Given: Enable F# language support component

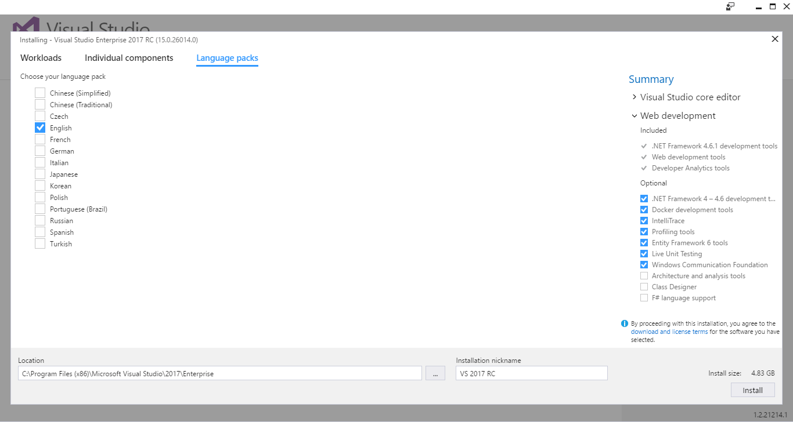Looking at the screenshot, I should [x=644, y=298].
